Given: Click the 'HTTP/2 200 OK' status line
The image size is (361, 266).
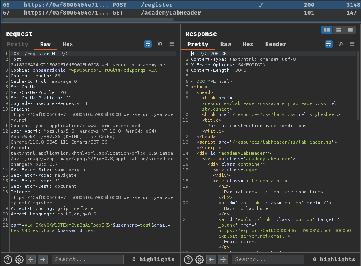Looking at the screenshot, I should coord(209,54).
